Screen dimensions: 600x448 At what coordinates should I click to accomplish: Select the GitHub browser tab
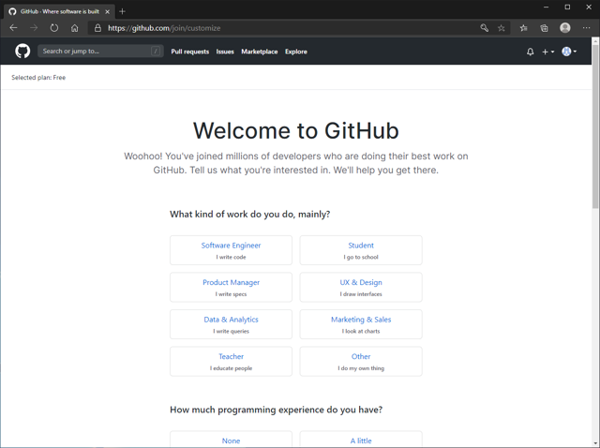coord(59,11)
